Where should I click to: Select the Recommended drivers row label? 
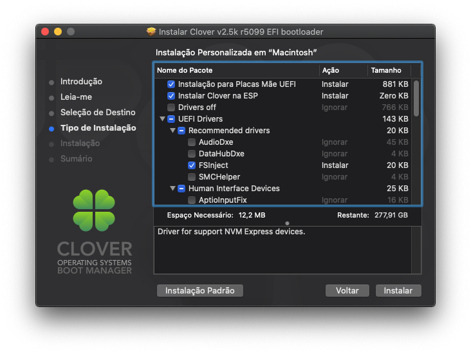229,131
